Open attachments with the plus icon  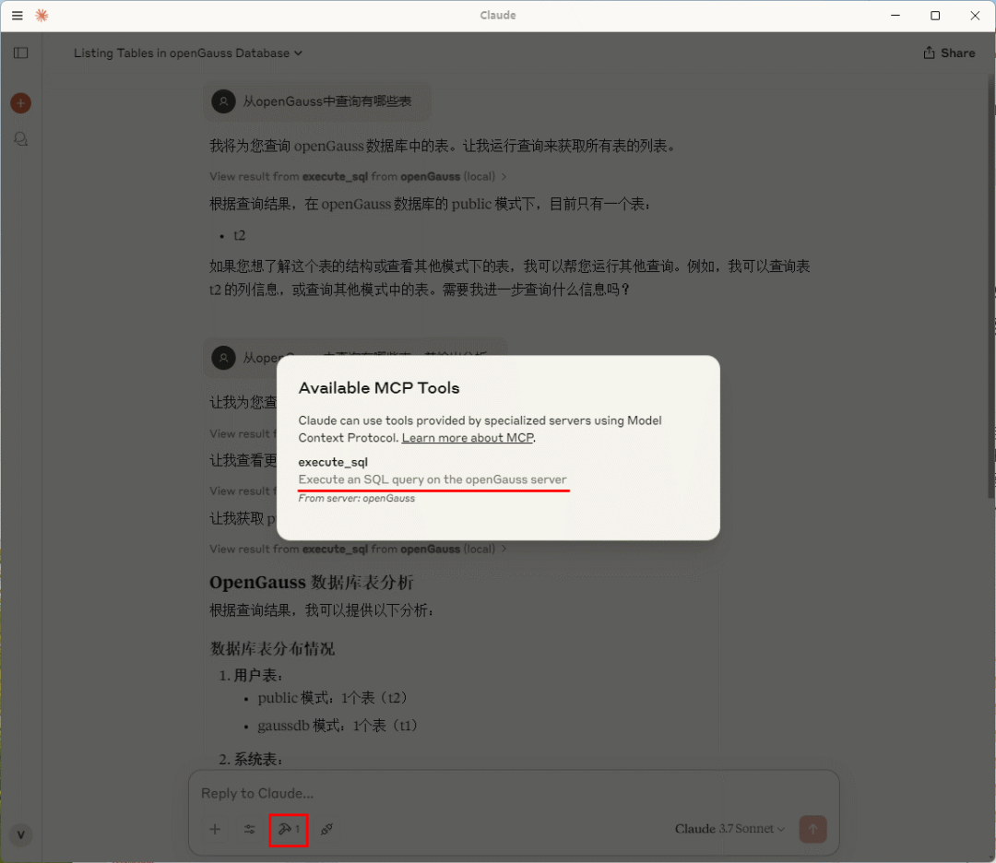(215, 830)
